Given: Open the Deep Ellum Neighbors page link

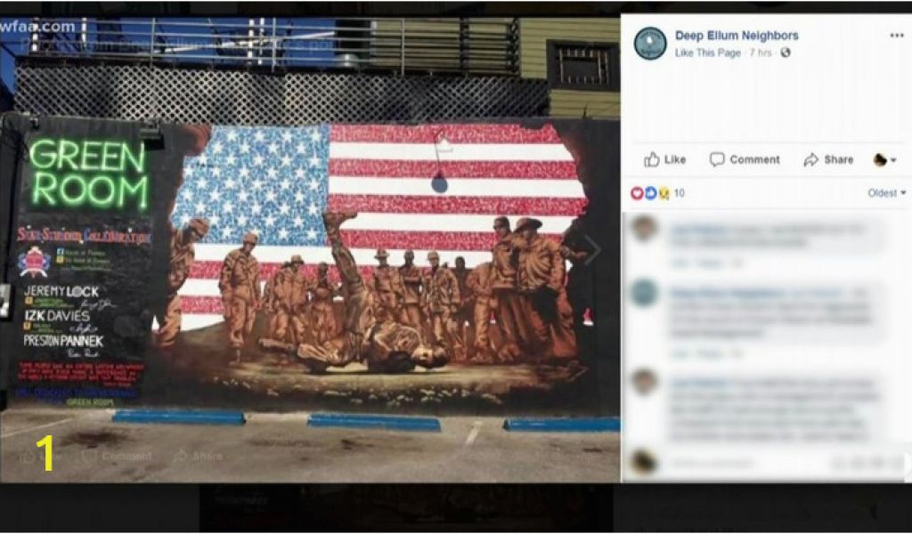Looking at the screenshot, I should click(737, 36).
